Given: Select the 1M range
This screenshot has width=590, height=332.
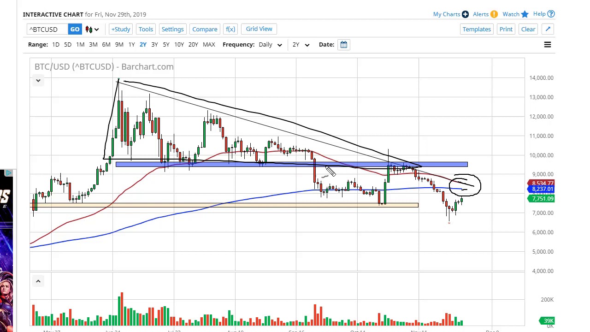Looking at the screenshot, I should 80,45.
